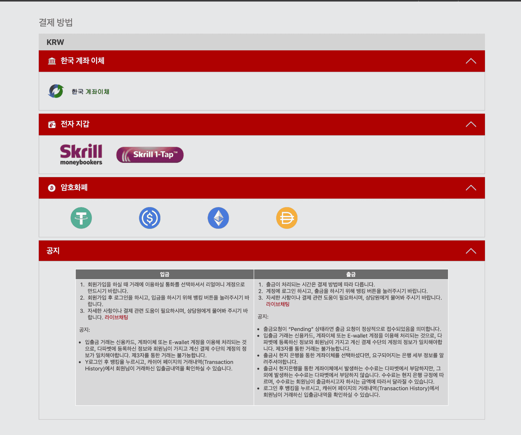Select the green Tether USDT coin icon
This screenshot has height=435, width=521.
click(81, 218)
